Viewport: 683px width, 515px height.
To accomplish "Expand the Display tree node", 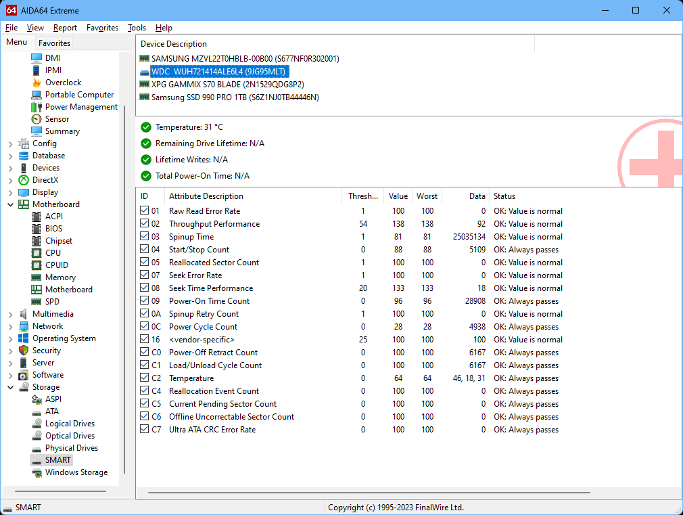I will (x=10, y=192).
